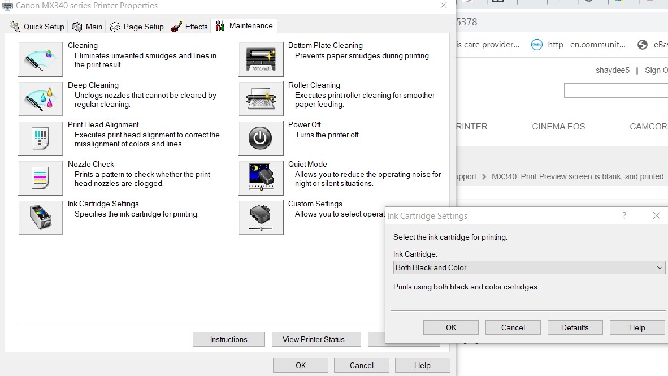Open Custom Settings icon
This screenshot has height=376, width=668.
[261, 217]
